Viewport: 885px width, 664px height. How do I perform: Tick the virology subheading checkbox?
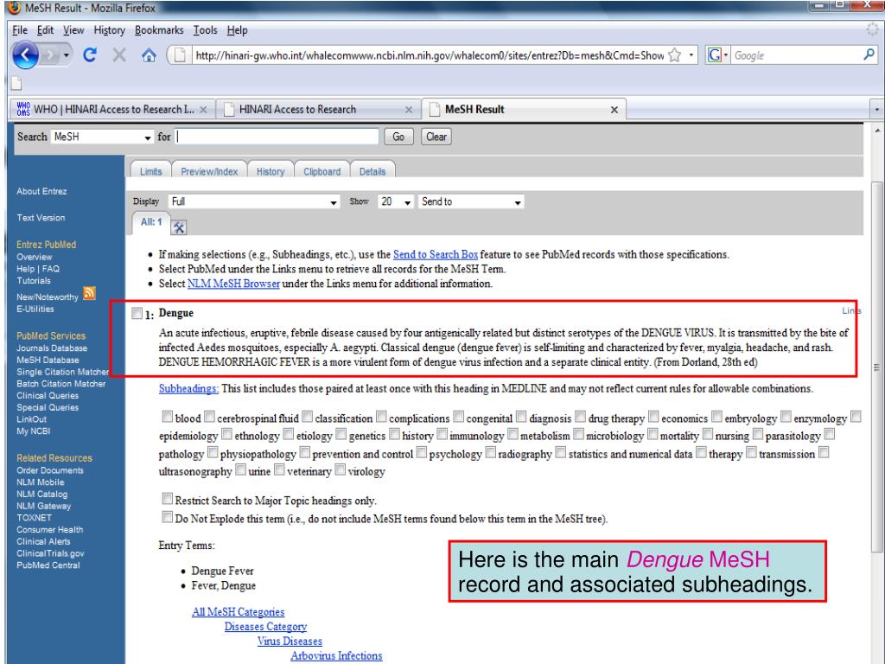(340, 469)
